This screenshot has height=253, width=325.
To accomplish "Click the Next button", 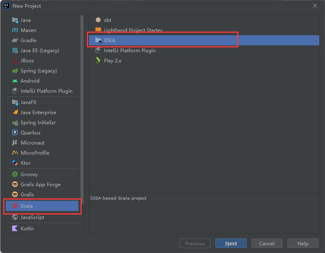I will coord(231,243).
